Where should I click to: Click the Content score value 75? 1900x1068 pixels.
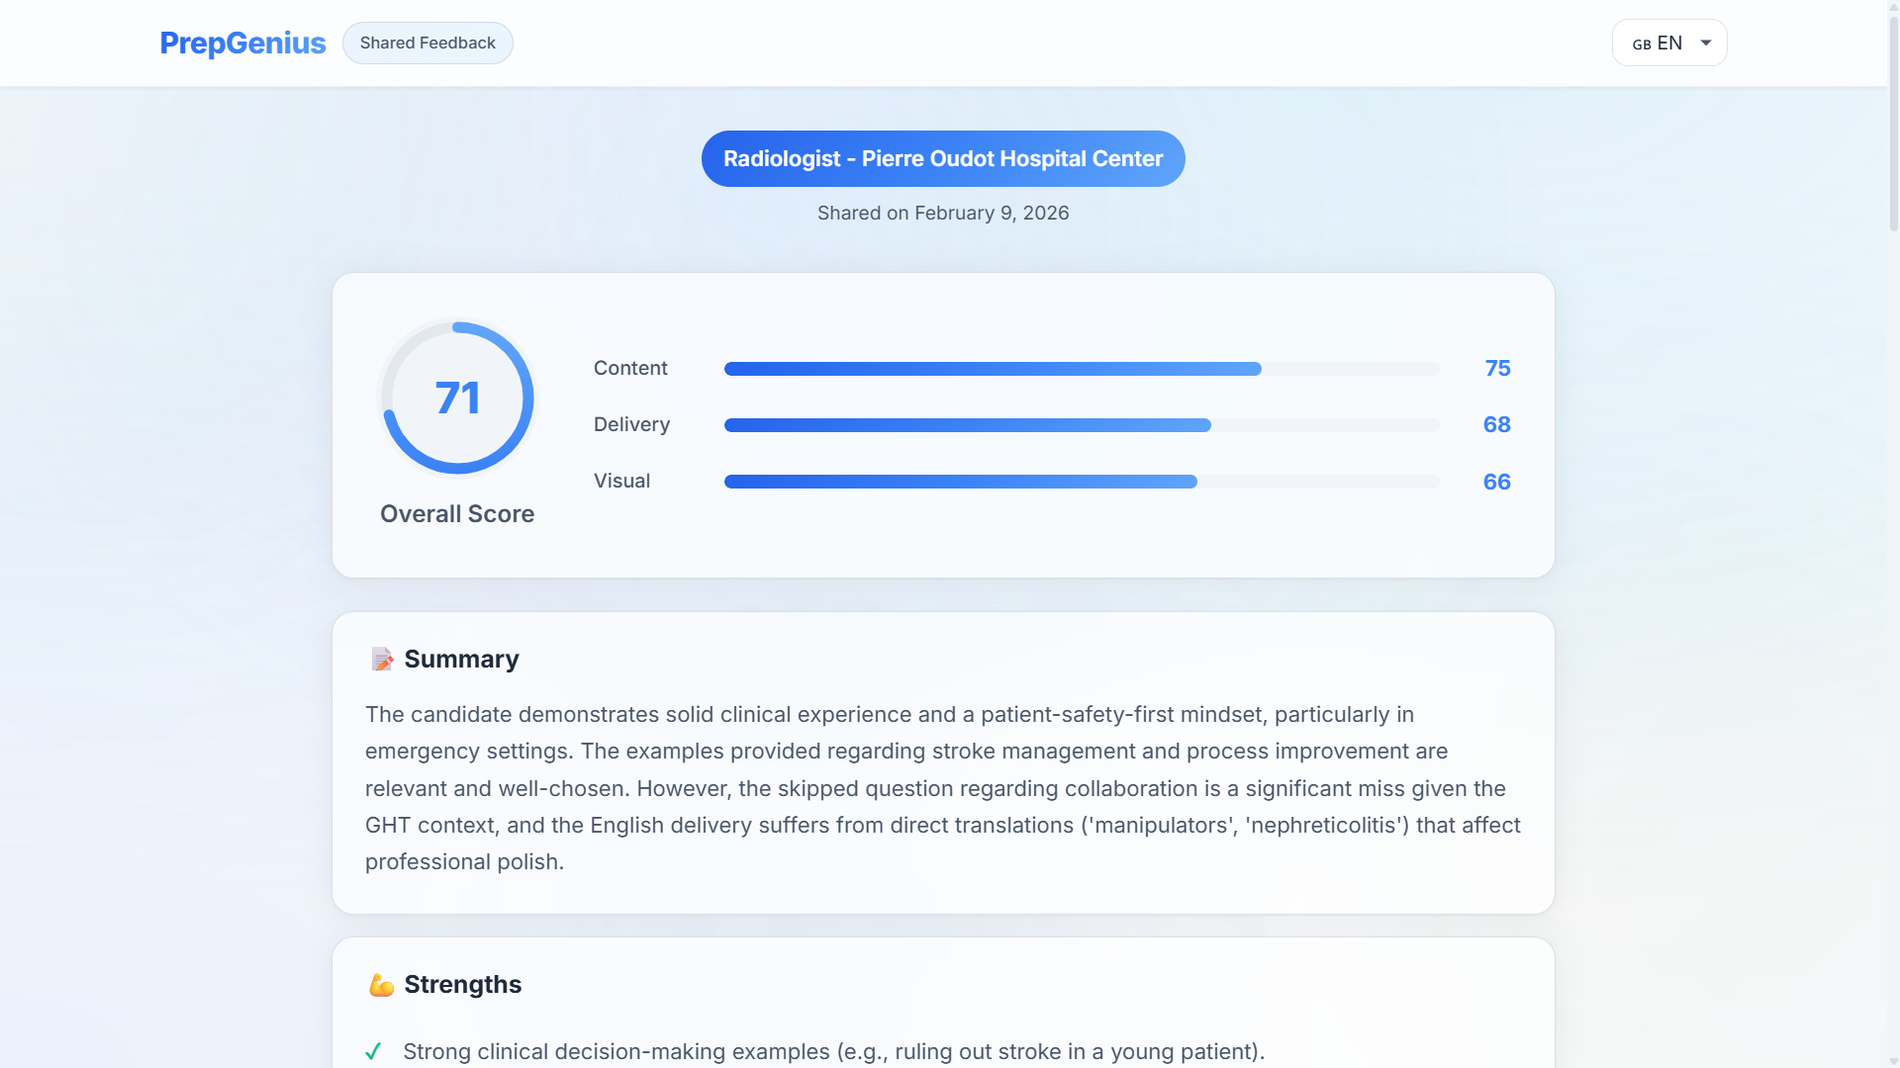1497,368
